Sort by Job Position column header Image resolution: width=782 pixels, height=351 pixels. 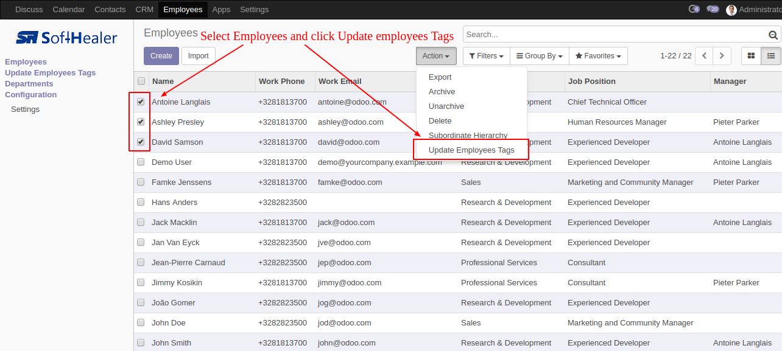click(638, 82)
